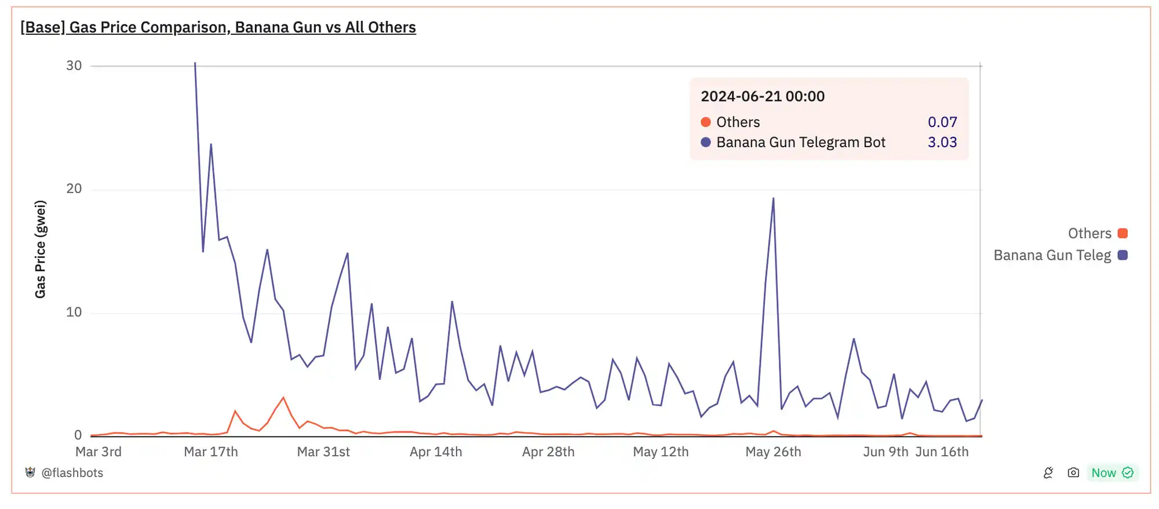1159x509 pixels.
Task: Toggle the Others series via legend label
Action: click(x=1089, y=234)
